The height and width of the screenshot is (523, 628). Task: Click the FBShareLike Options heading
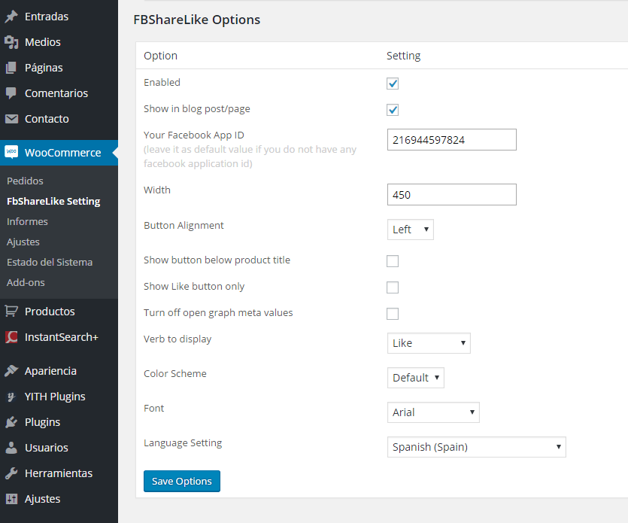pos(196,20)
